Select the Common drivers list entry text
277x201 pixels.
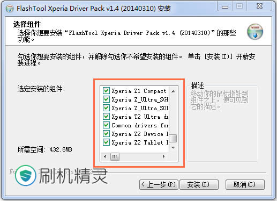[x=140, y=125]
